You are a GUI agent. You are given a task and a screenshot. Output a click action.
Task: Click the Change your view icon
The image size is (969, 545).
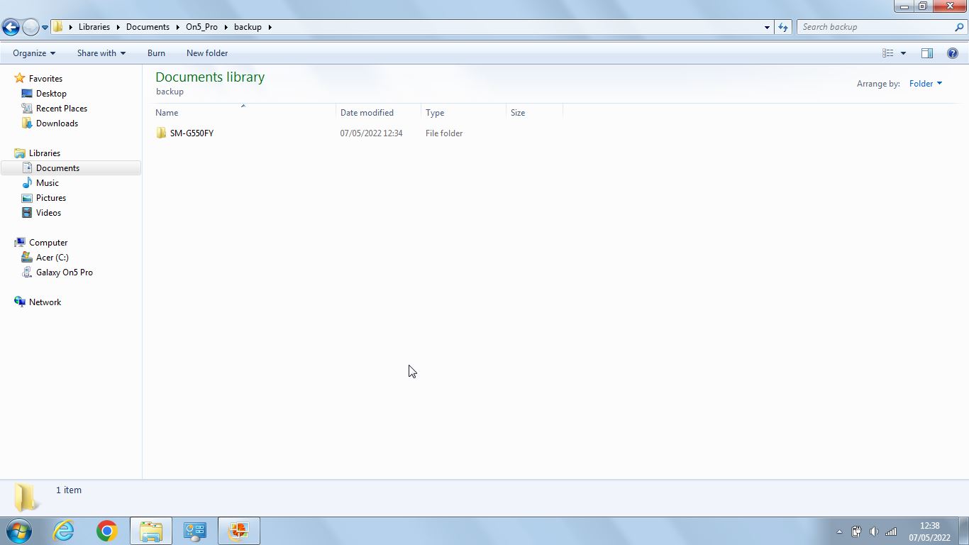[887, 53]
